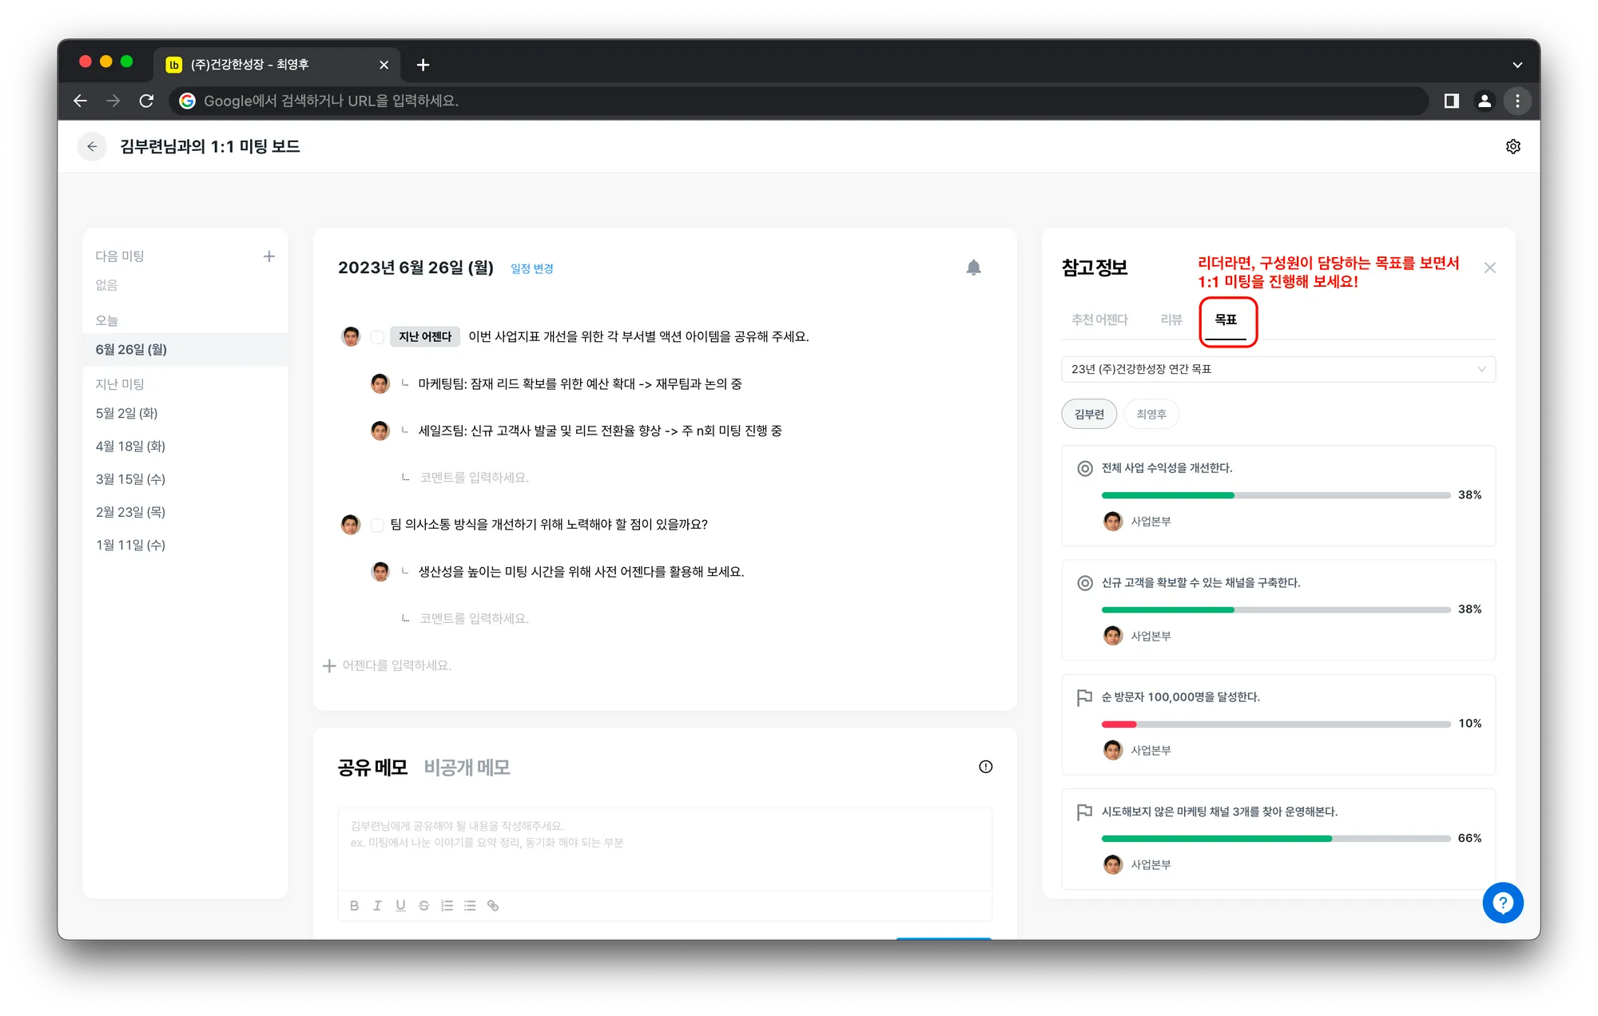
Task: Click the 순 방문자 100,000명 progress bar
Action: coord(1275,724)
